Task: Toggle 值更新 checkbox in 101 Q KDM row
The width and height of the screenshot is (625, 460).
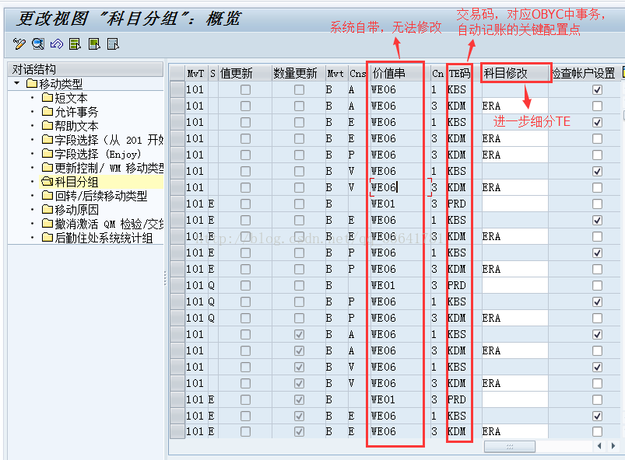Action: click(245, 319)
